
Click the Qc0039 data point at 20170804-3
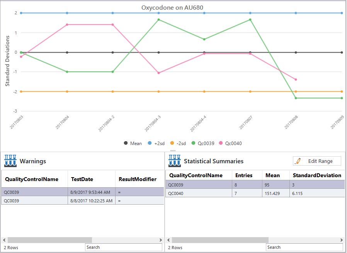tap(159, 20)
